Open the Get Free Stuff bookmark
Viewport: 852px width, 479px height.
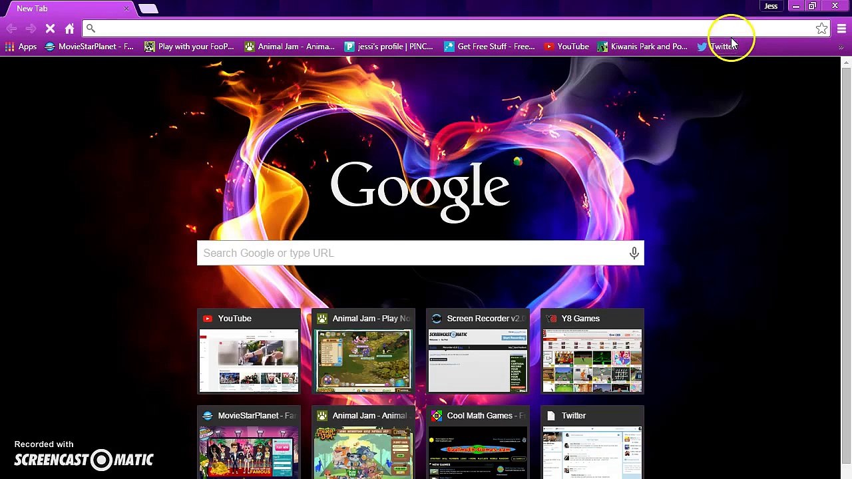click(489, 47)
